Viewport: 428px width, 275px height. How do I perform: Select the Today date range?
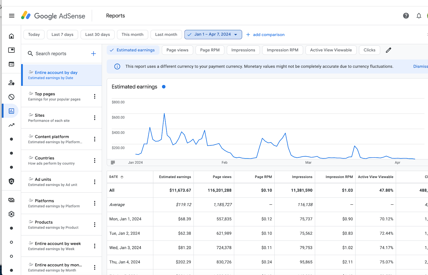[x=34, y=34]
